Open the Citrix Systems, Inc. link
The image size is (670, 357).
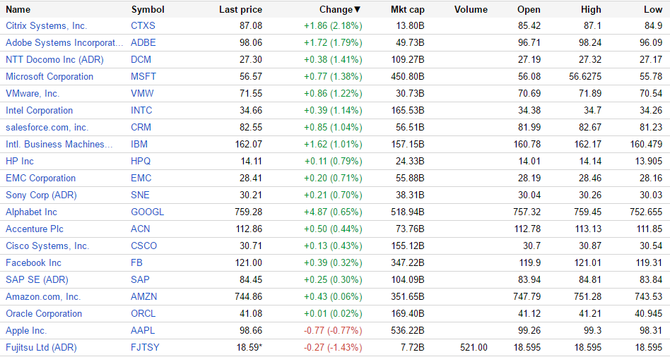(x=46, y=25)
